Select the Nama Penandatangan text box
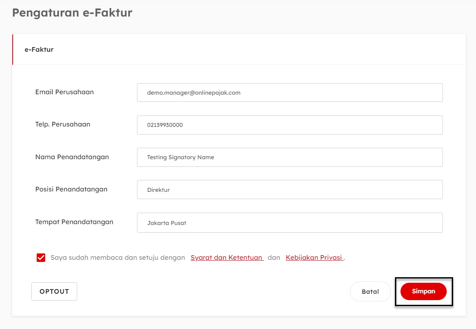 coord(290,157)
